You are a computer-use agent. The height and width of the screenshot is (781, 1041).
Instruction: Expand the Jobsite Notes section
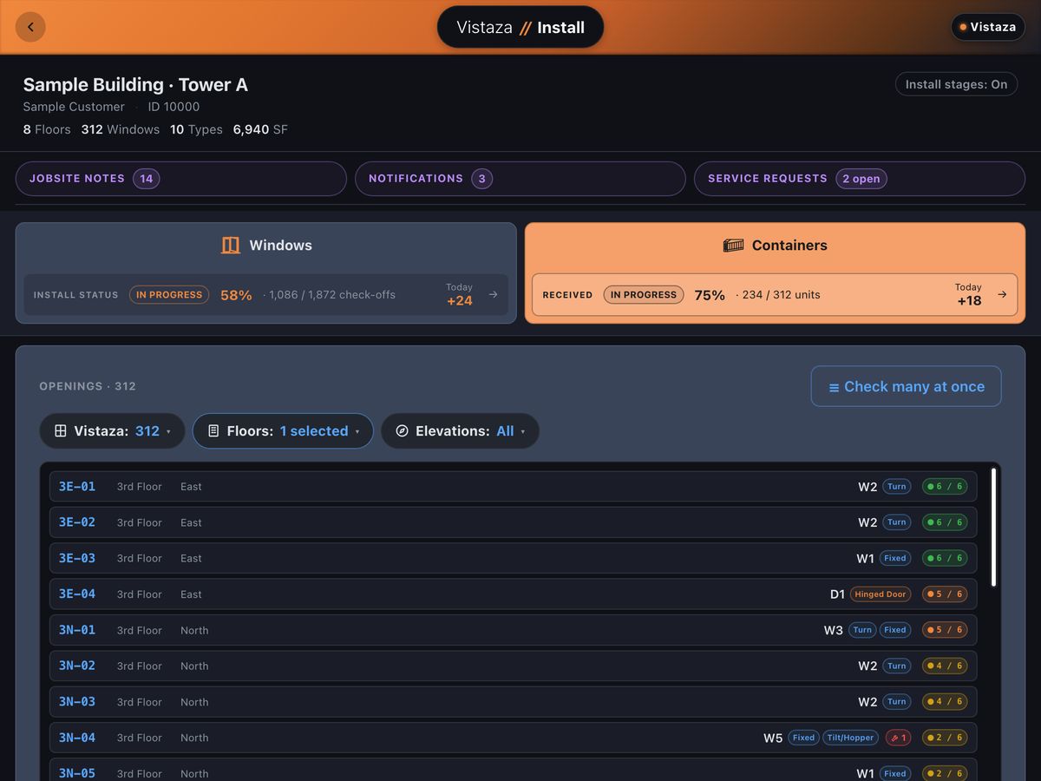181,179
